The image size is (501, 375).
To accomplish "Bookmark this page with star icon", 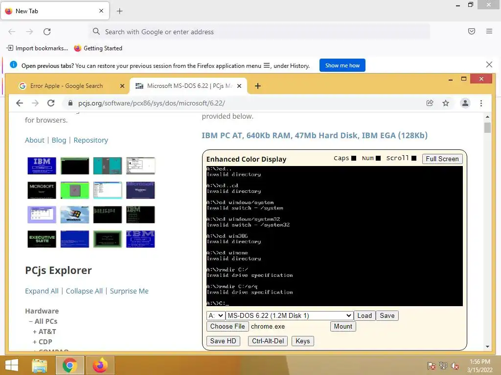I will (x=445, y=103).
